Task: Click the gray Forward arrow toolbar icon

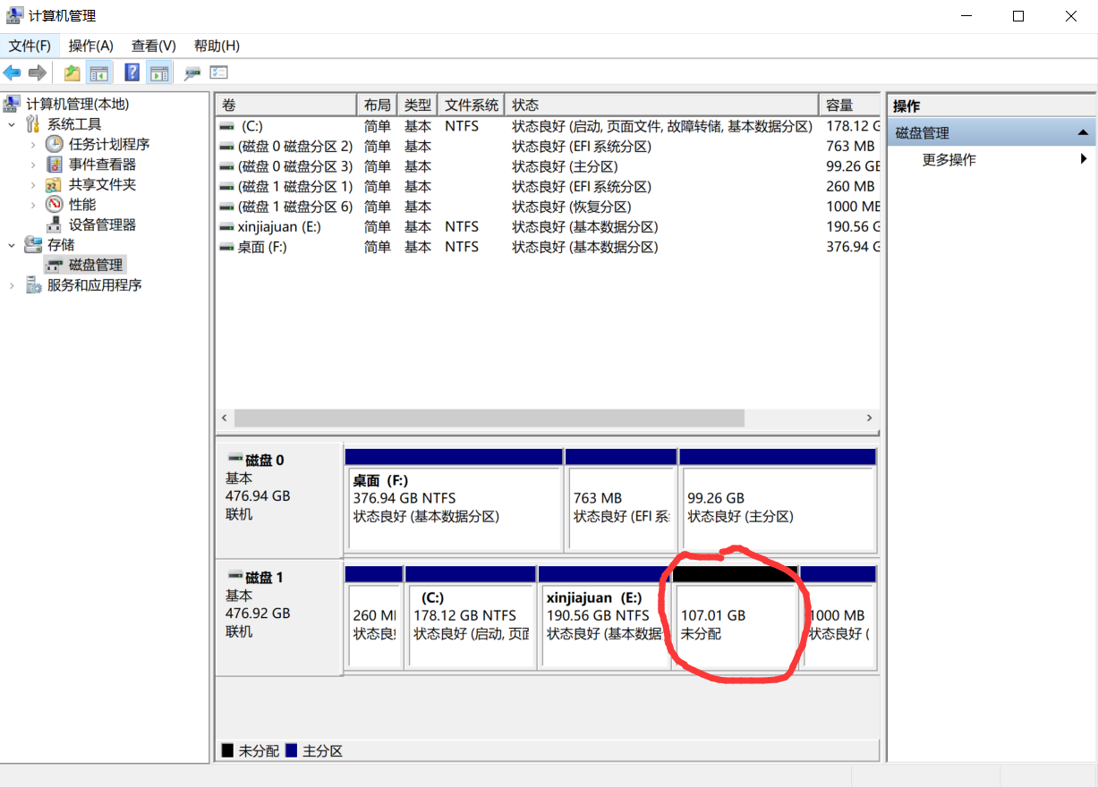Action: [x=38, y=73]
